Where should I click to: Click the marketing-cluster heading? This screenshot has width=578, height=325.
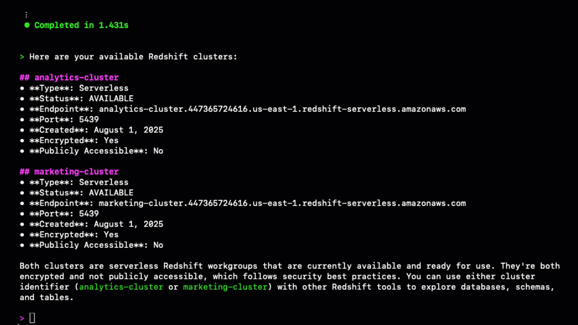76,172
